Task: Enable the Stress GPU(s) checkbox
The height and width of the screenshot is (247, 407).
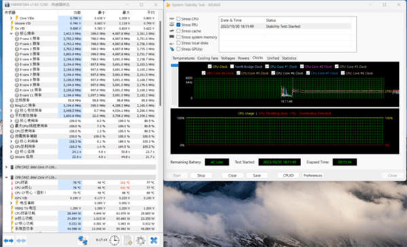Action: coord(178,49)
